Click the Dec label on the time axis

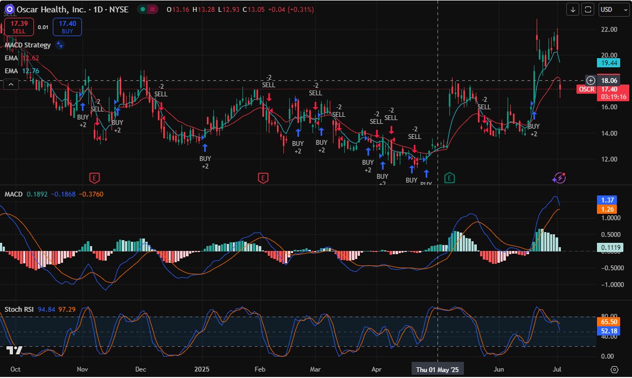141,369
